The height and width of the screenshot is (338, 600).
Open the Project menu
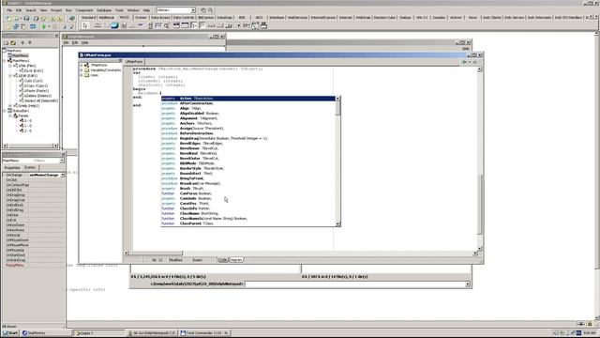click(56, 10)
